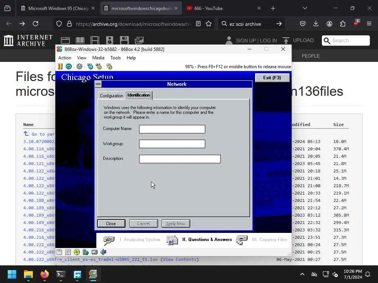Image resolution: width=378 pixels, height=283 pixels.
Task: Open the PEOPLE navigation link
Action: tap(310, 56)
